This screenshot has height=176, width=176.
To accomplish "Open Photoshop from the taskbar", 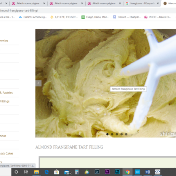I will point(117,172).
